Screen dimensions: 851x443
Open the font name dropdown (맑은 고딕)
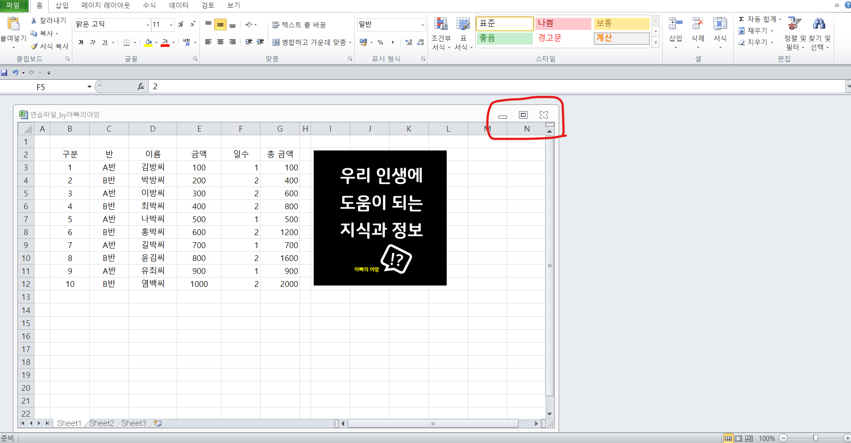pyautogui.click(x=148, y=25)
